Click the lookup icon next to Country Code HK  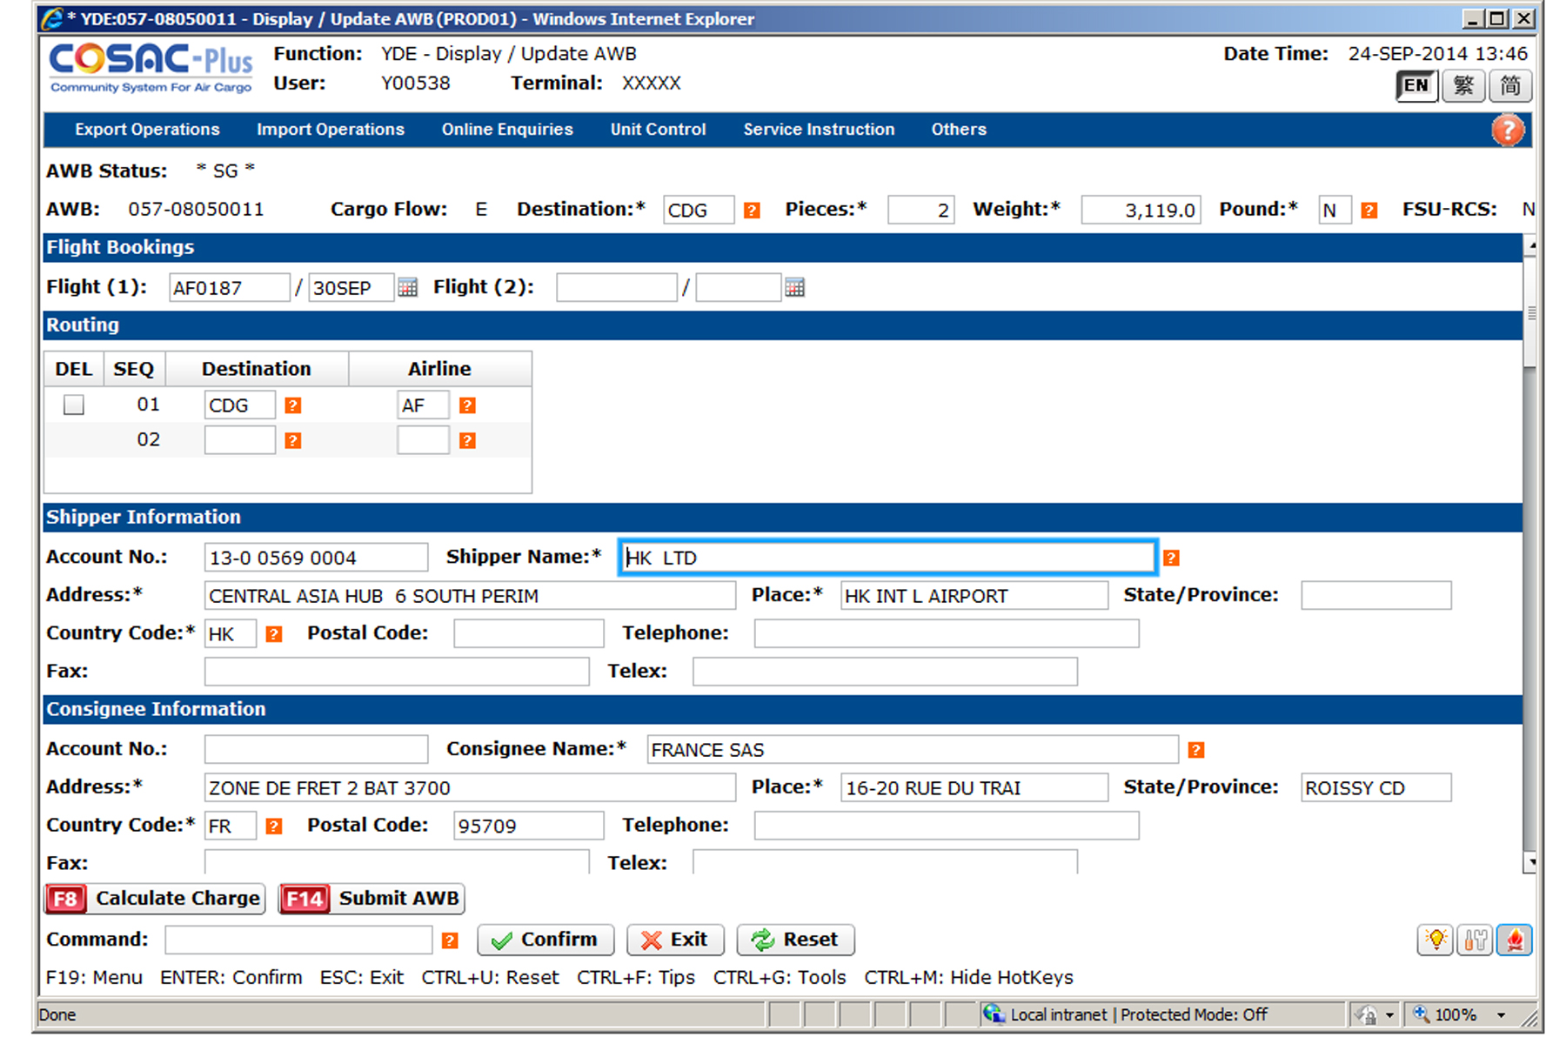275,633
